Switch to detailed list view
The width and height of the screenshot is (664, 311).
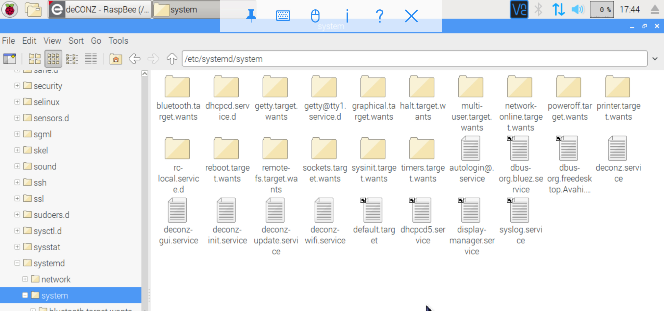click(91, 59)
